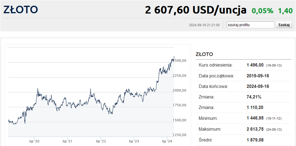
Task: Click the lip '21 axis label
Action: (67, 141)
